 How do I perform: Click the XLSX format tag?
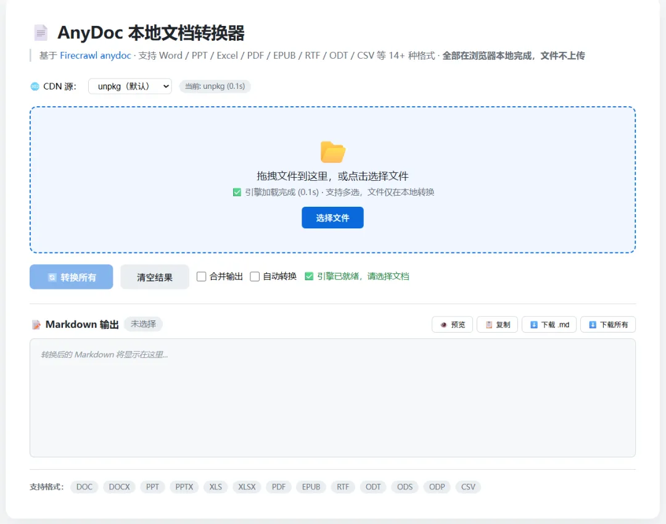[x=247, y=487]
